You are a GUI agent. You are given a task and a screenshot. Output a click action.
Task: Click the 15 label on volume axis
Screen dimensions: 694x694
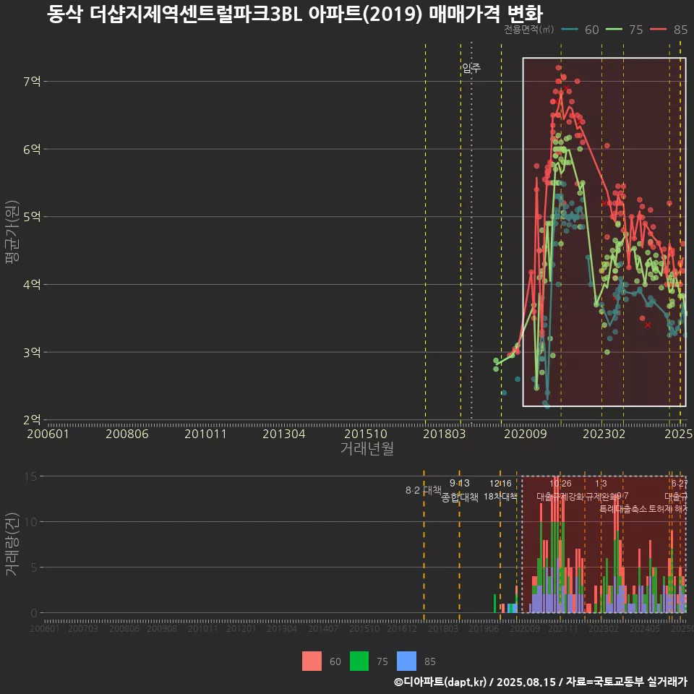coord(31,476)
